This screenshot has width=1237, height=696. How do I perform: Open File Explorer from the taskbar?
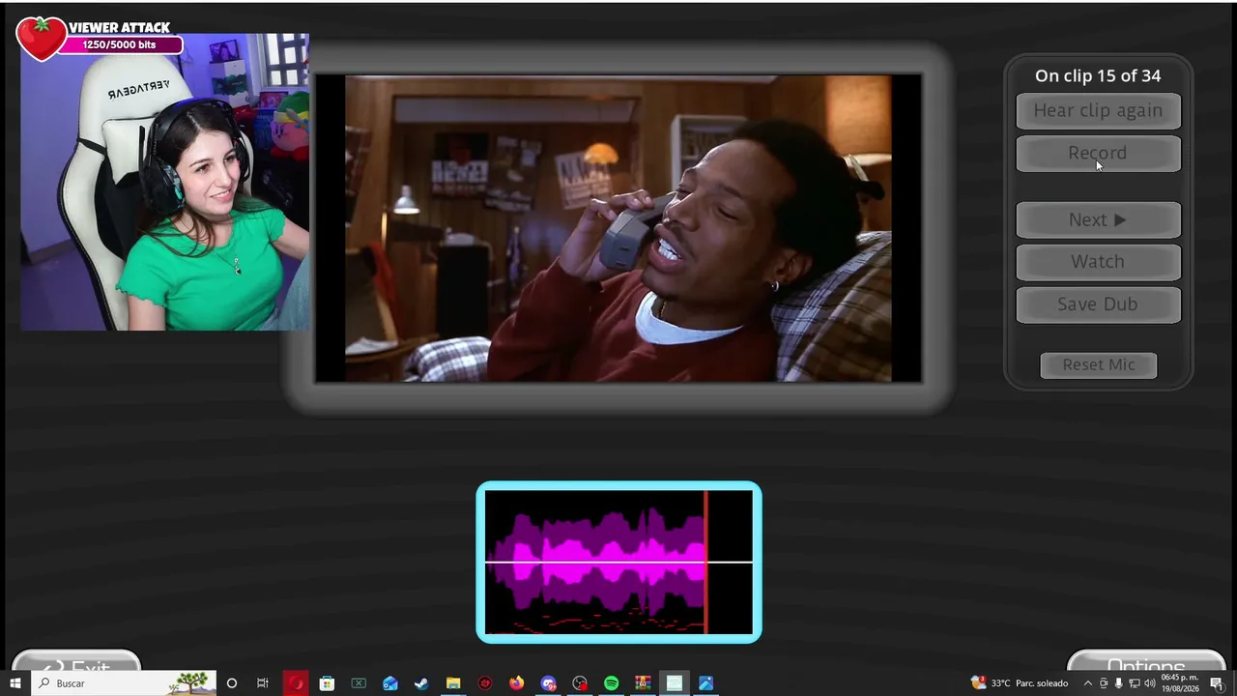[453, 683]
